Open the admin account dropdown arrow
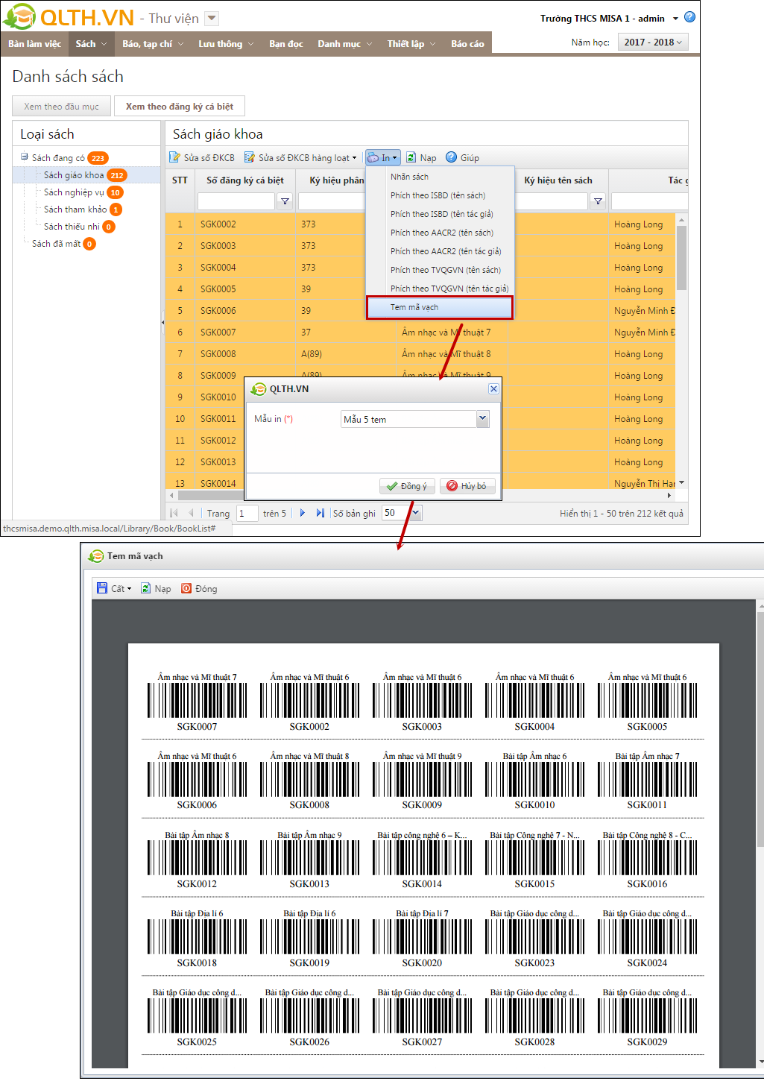 click(675, 19)
